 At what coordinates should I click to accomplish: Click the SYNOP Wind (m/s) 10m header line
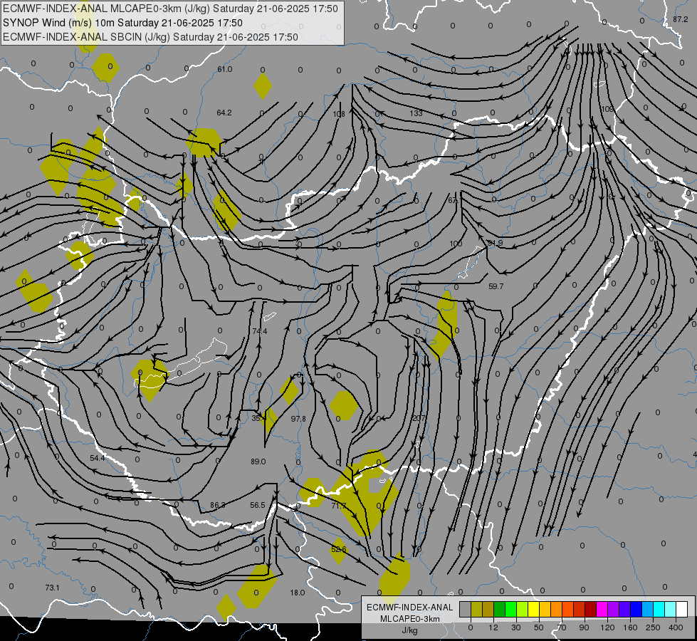click(x=122, y=23)
